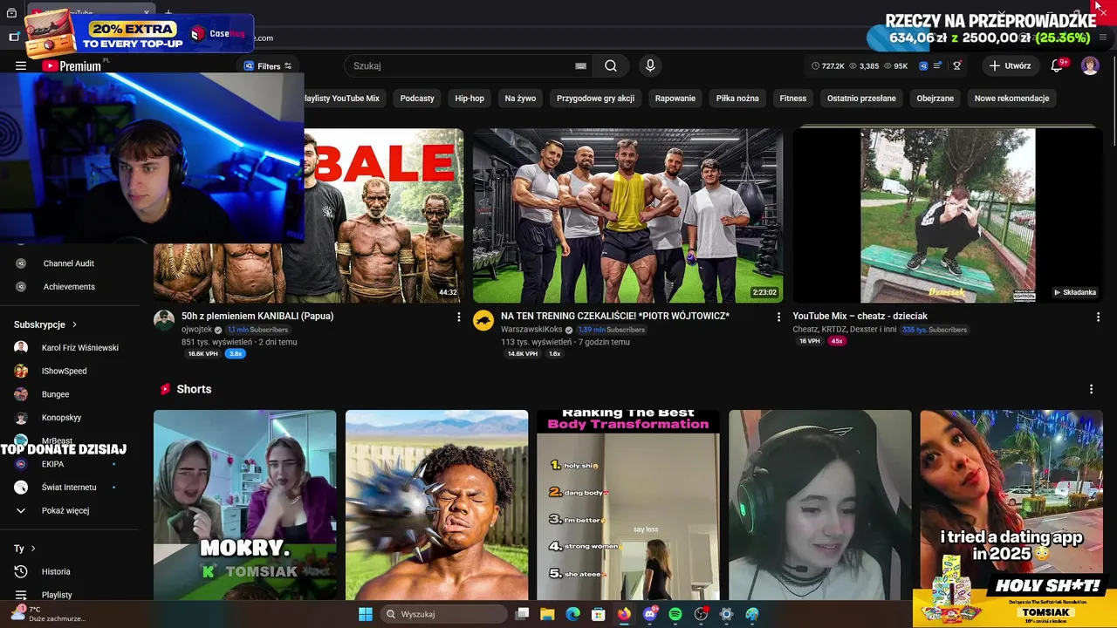This screenshot has width=1117, height=628.
Task: Select the Na żywo filter chip
Action: pyautogui.click(x=520, y=99)
